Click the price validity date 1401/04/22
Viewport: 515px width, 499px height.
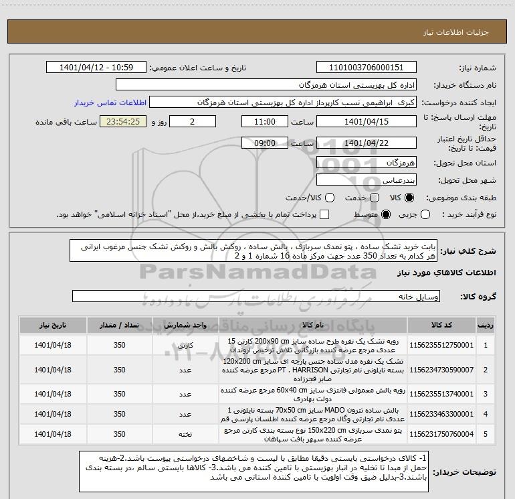(367, 143)
